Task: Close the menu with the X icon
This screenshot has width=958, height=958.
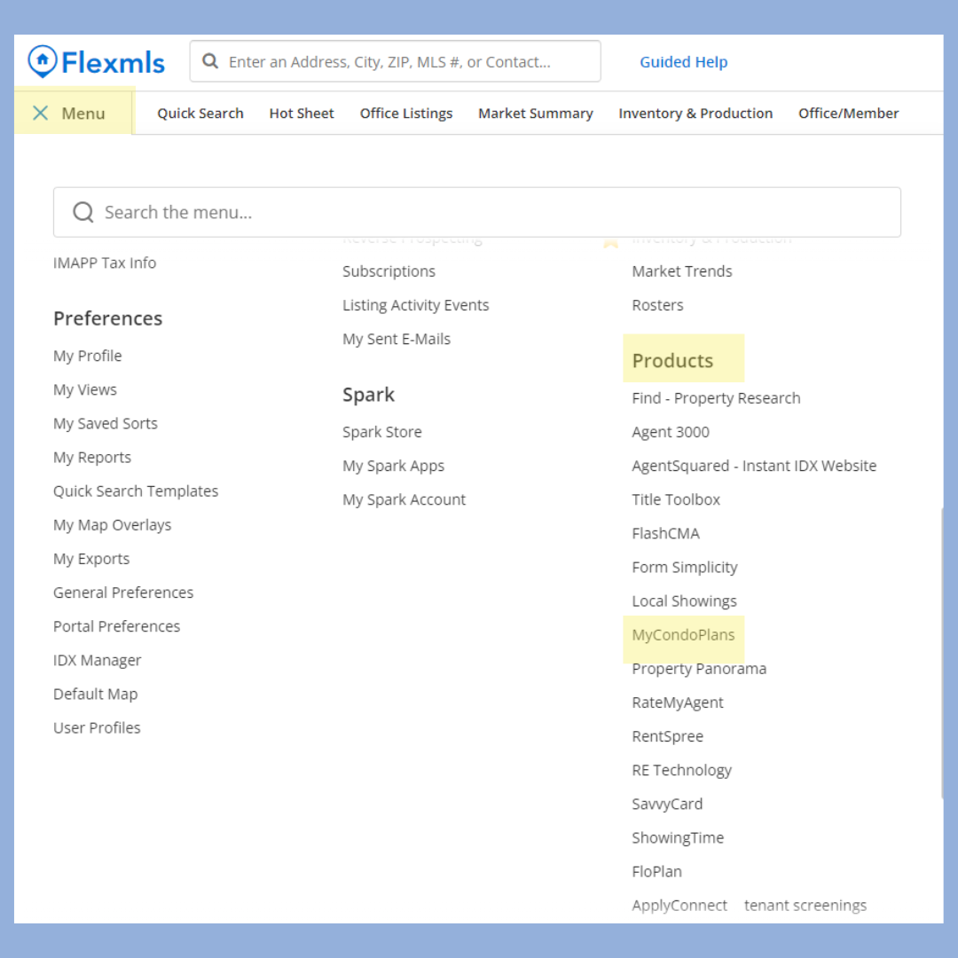Action: [40, 113]
